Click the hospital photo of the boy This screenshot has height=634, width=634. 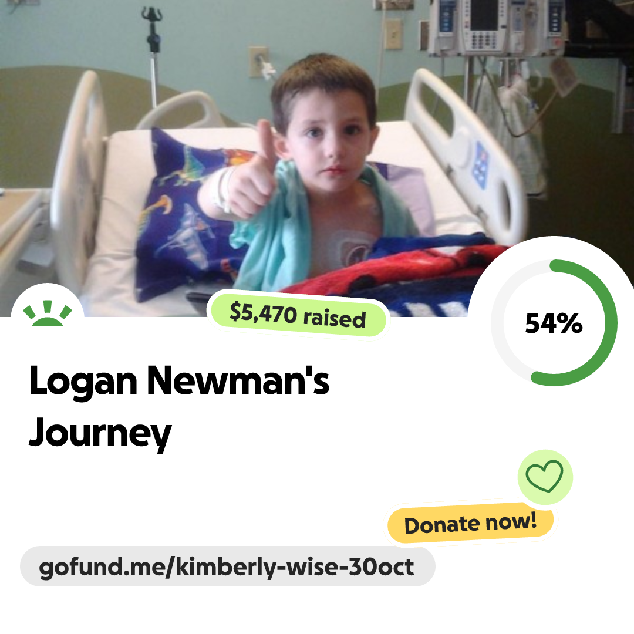tap(317, 158)
